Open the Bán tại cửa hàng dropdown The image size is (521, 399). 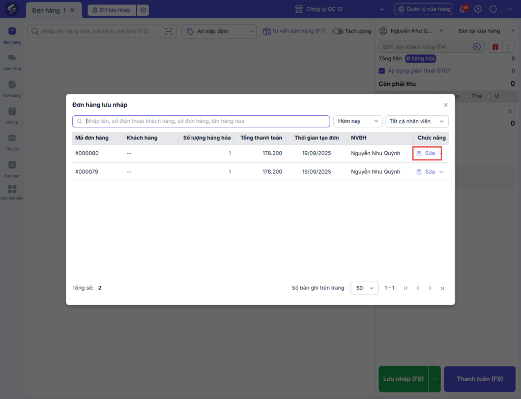(x=486, y=31)
